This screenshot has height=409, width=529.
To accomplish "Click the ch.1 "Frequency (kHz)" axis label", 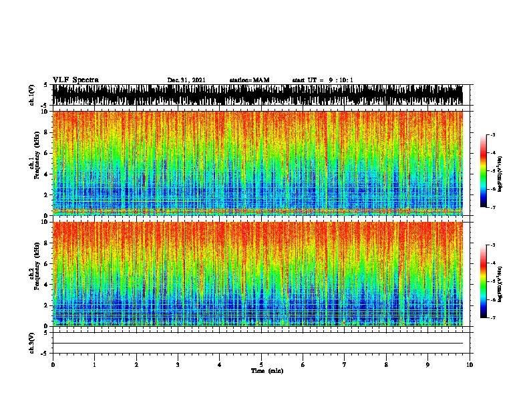I will click(37, 156).
